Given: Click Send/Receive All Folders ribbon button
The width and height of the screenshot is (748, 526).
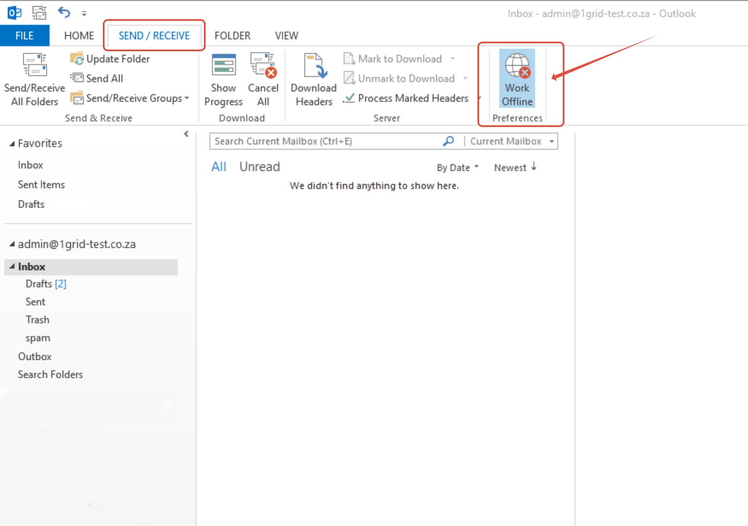Looking at the screenshot, I should pyautogui.click(x=35, y=80).
